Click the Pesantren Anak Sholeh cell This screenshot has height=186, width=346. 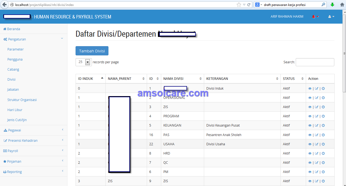click(242, 135)
